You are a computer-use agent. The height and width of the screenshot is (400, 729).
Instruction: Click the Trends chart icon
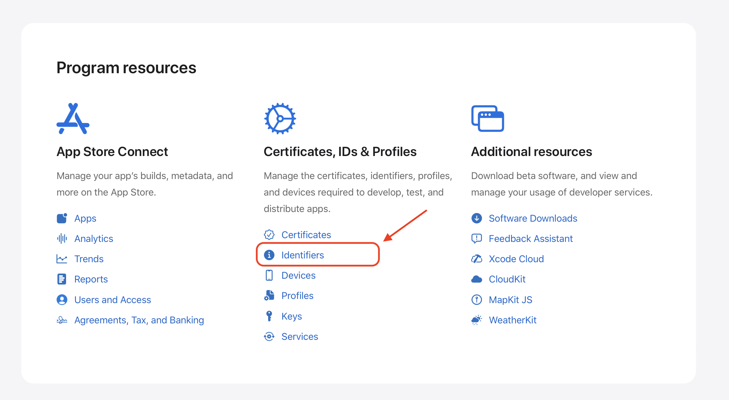pyautogui.click(x=62, y=259)
